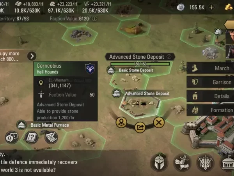
Task: Open the Q&A chat icon
Action: click(x=12, y=137)
